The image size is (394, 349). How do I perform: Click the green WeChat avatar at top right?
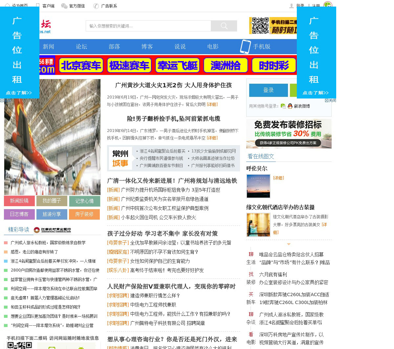point(328,5)
